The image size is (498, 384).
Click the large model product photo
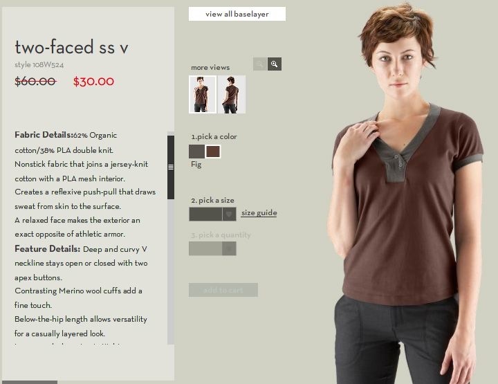404,194
